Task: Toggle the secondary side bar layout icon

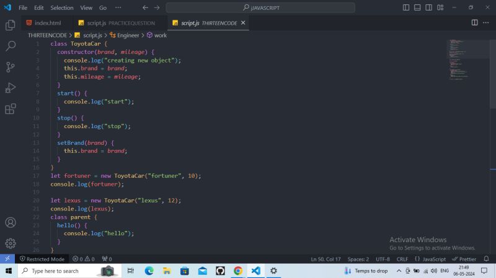Action: [428, 7]
